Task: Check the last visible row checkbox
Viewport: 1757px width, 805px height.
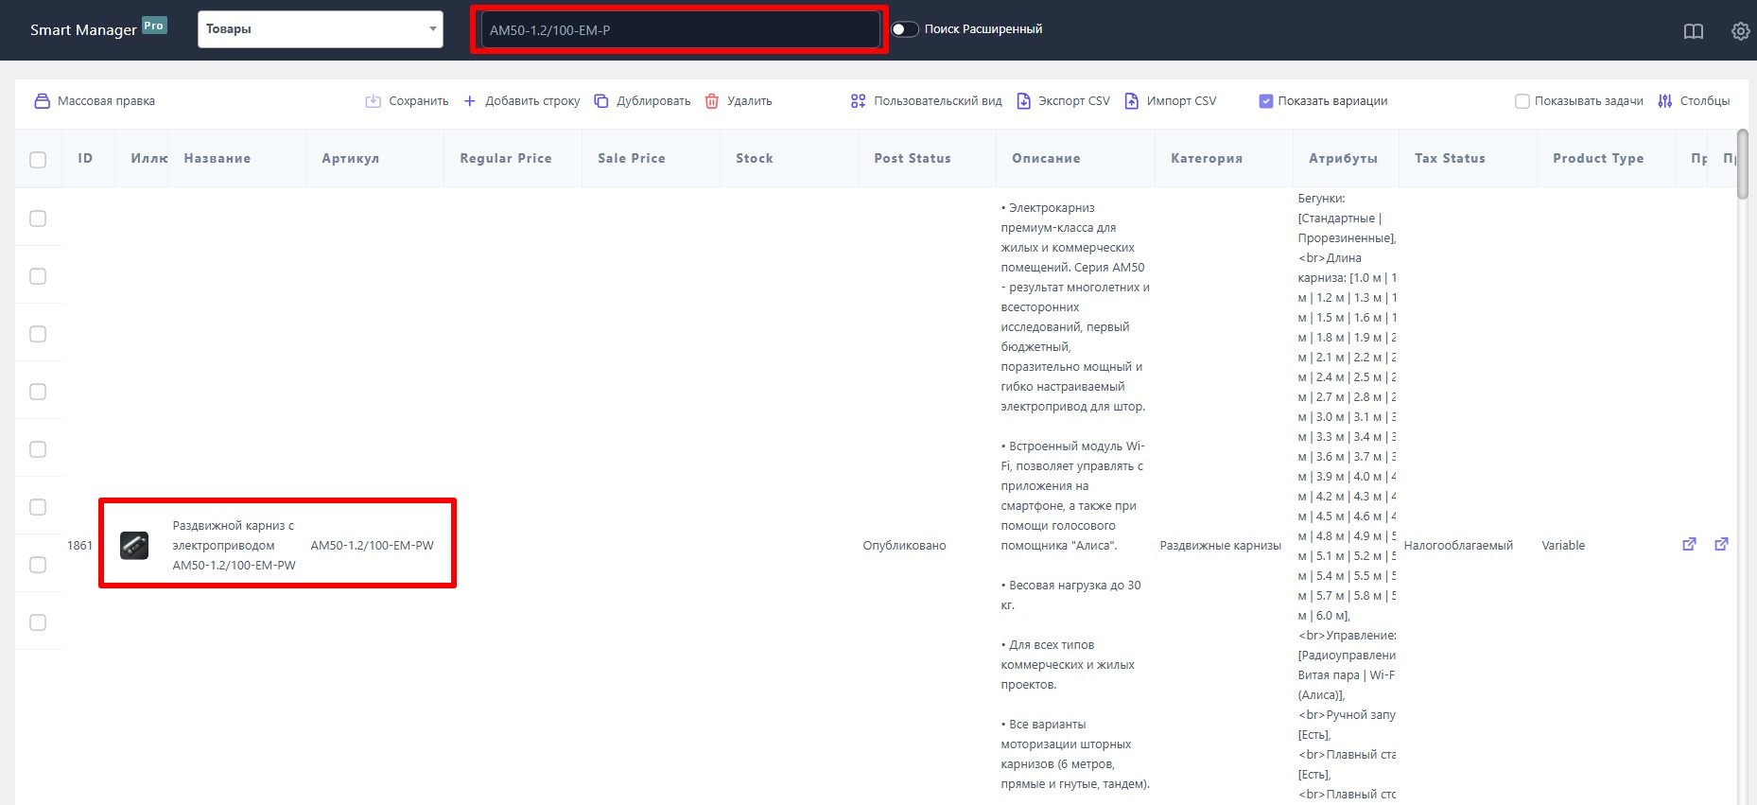Action: 38,622
